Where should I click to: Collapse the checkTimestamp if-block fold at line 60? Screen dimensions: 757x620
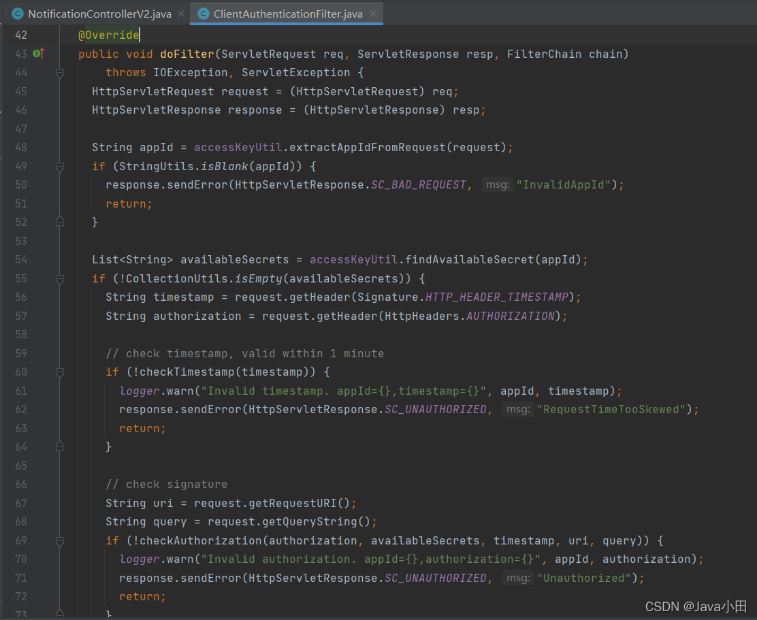[x=60, y=372]
